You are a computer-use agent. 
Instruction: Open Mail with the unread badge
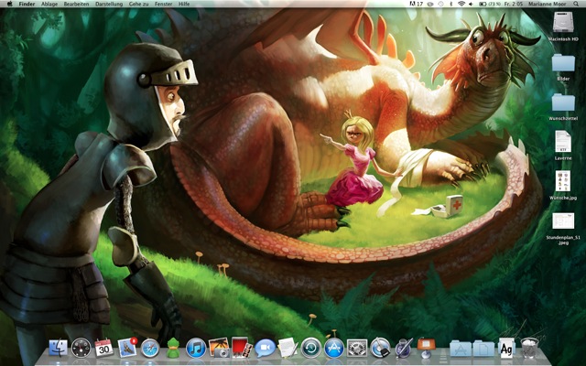click(x=127, y=349)
